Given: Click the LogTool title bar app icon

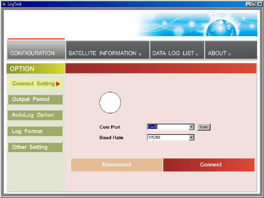Looking at the screenshot, I should [x=4, y=4].
